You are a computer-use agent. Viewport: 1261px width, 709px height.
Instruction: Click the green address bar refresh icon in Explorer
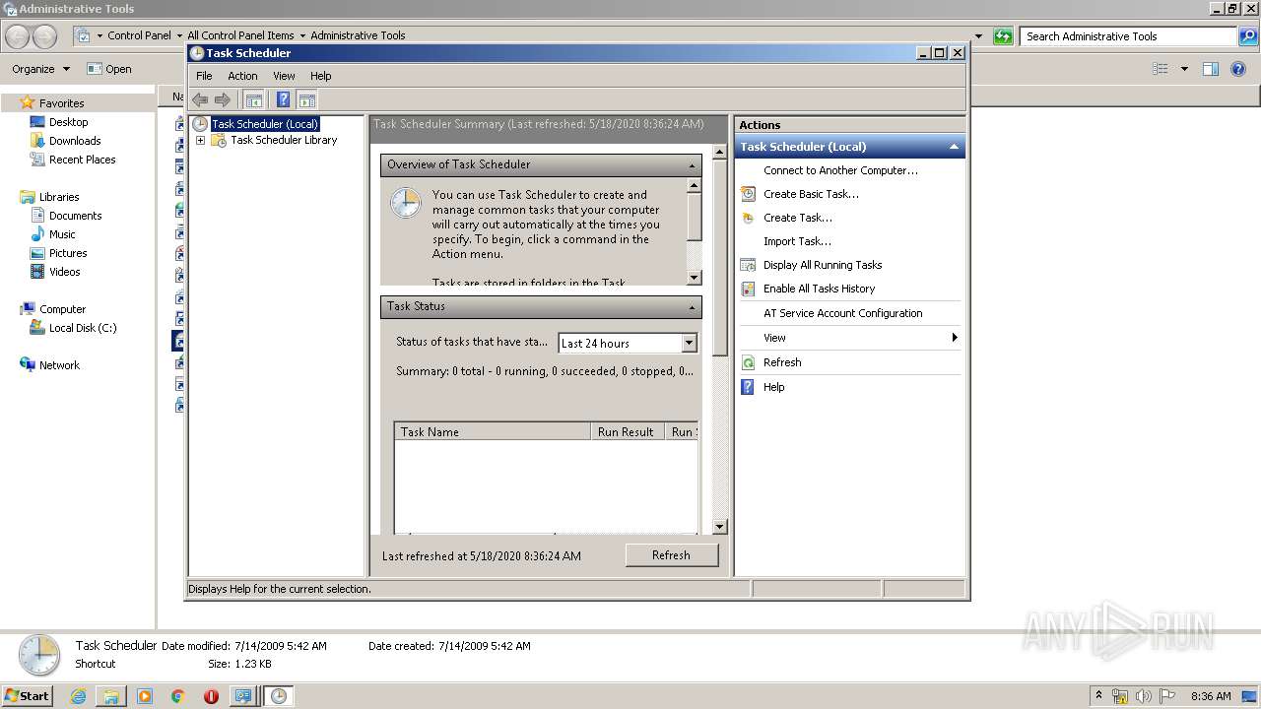tap(1003, 36)
